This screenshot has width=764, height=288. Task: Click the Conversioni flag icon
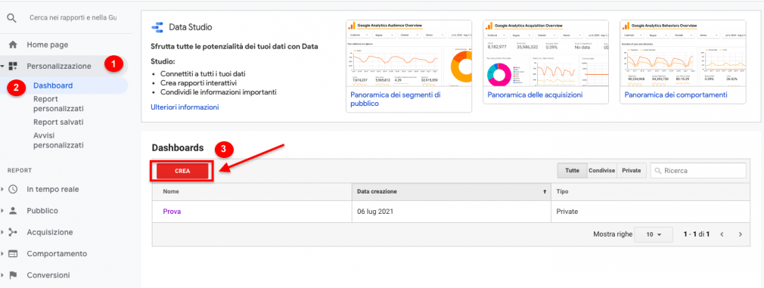point(13,275)
